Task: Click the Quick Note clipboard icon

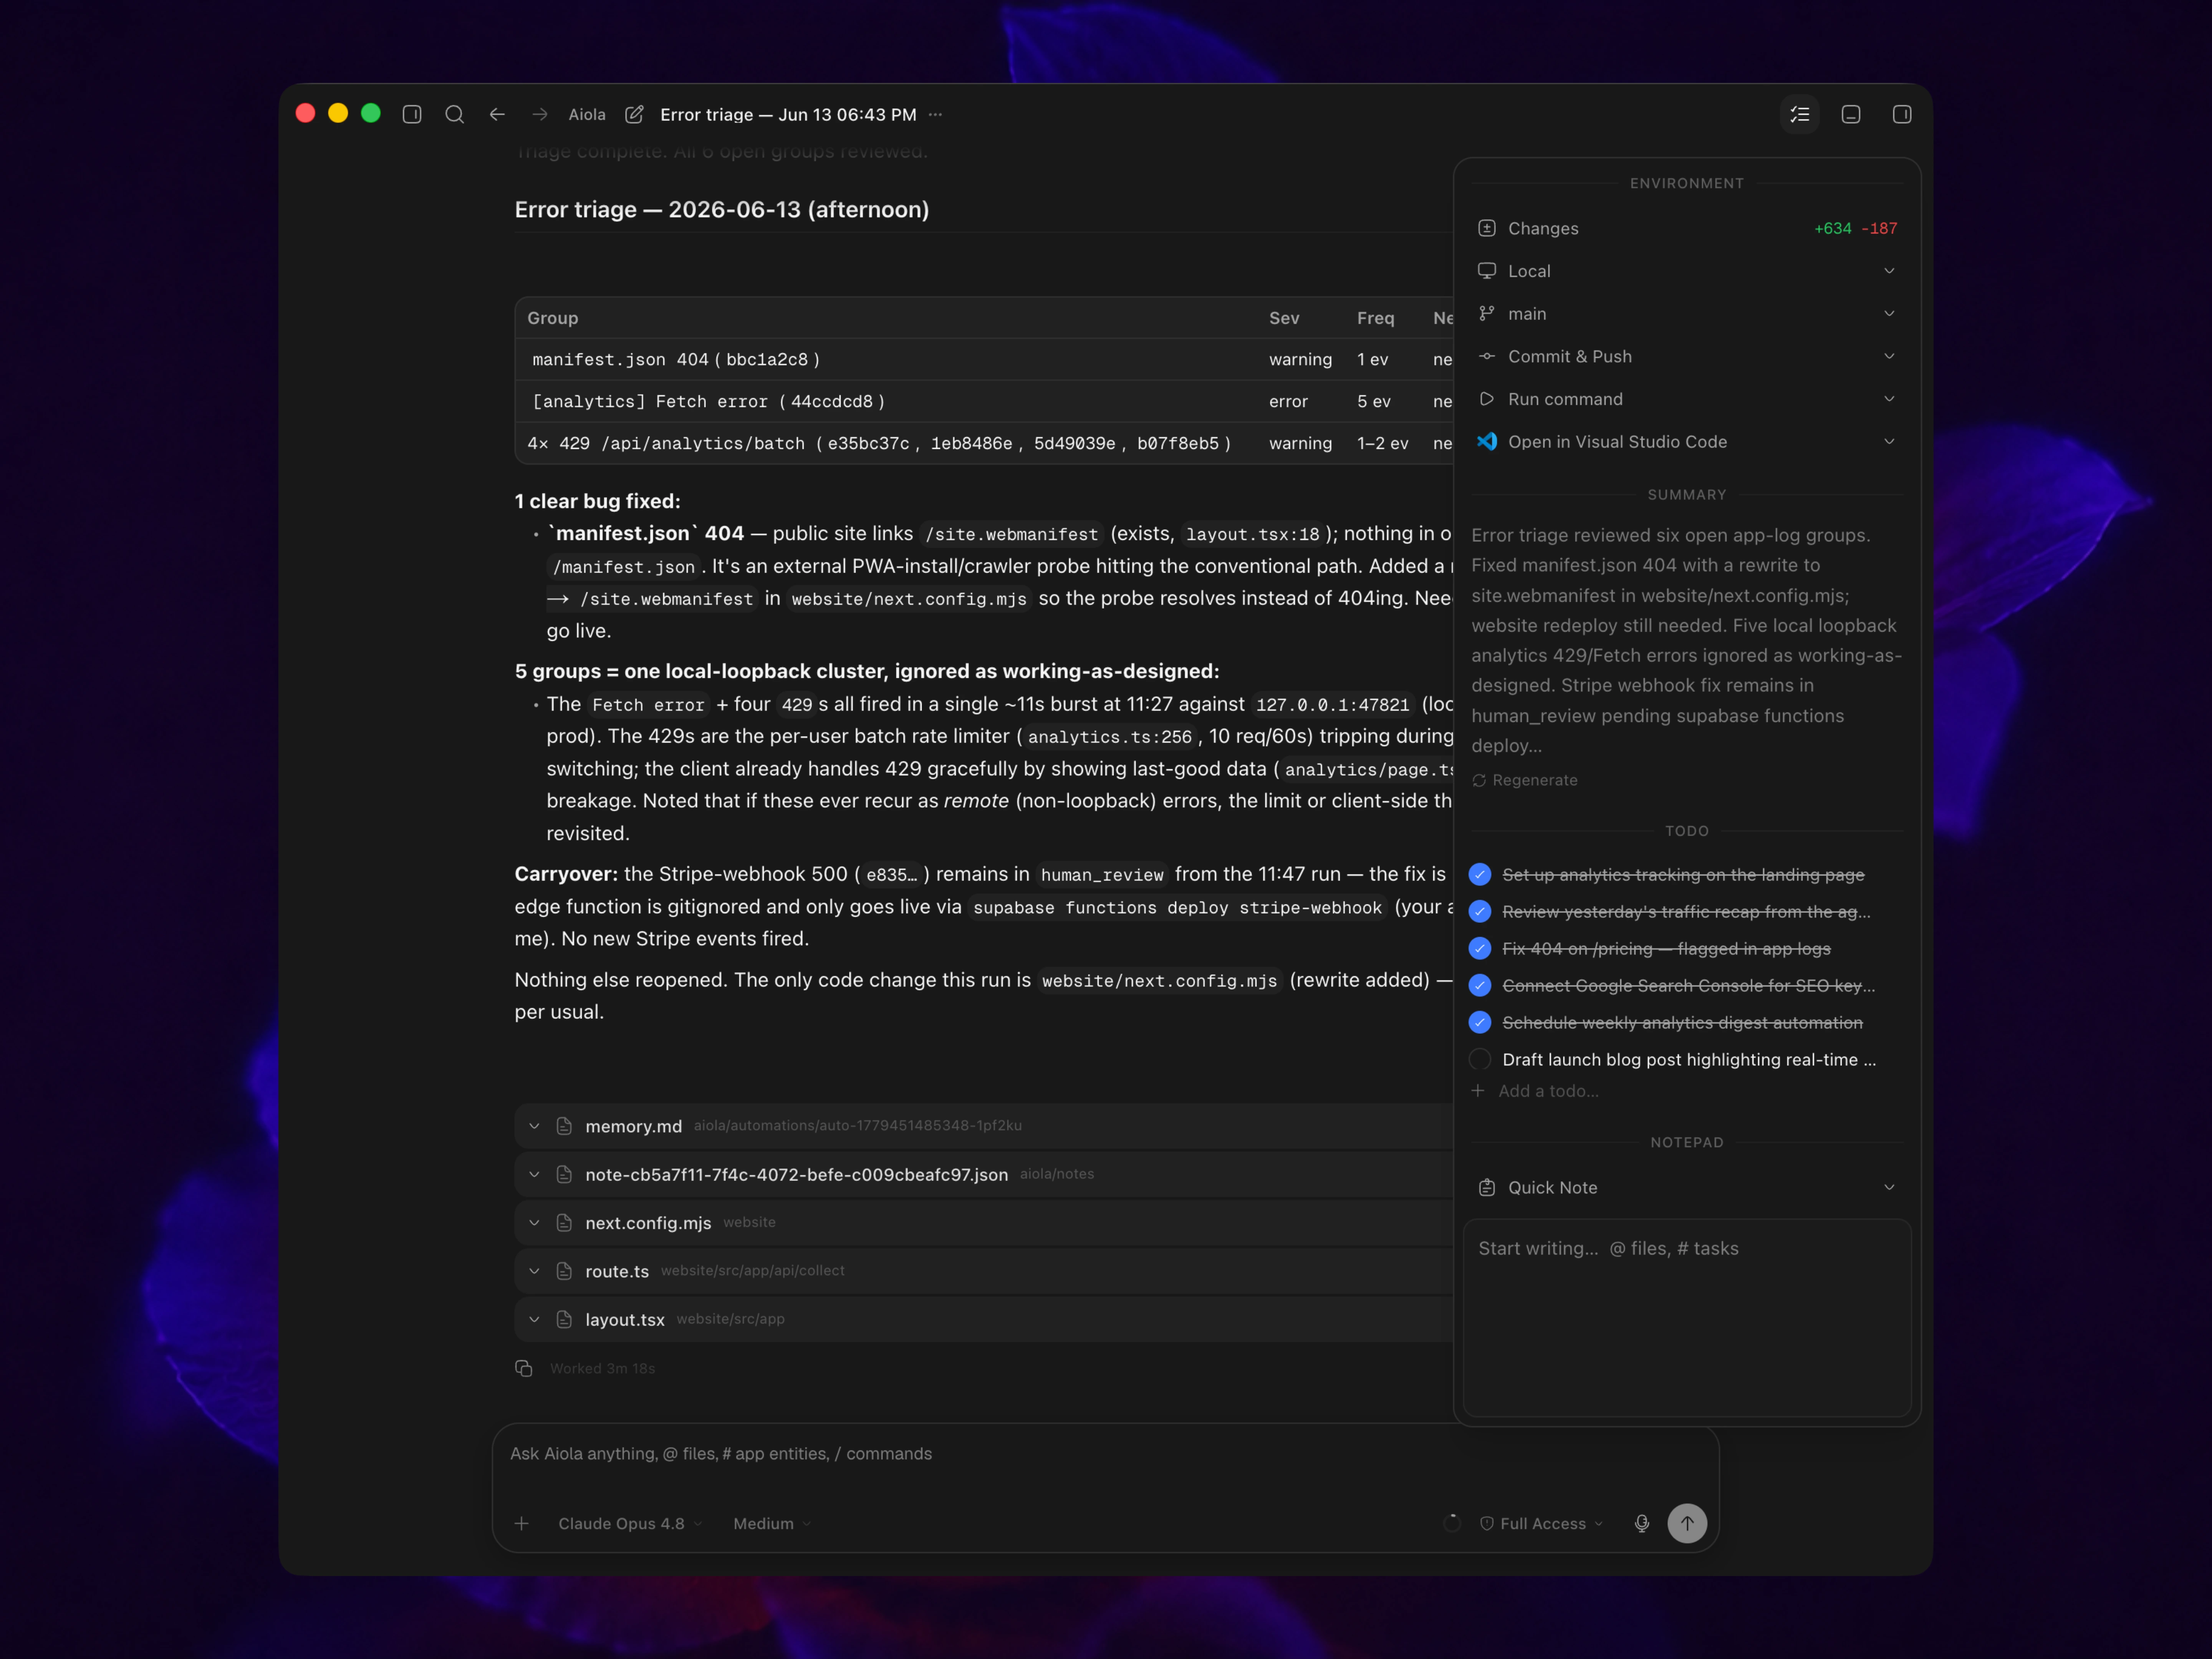Action: tap(1487, 1188)
